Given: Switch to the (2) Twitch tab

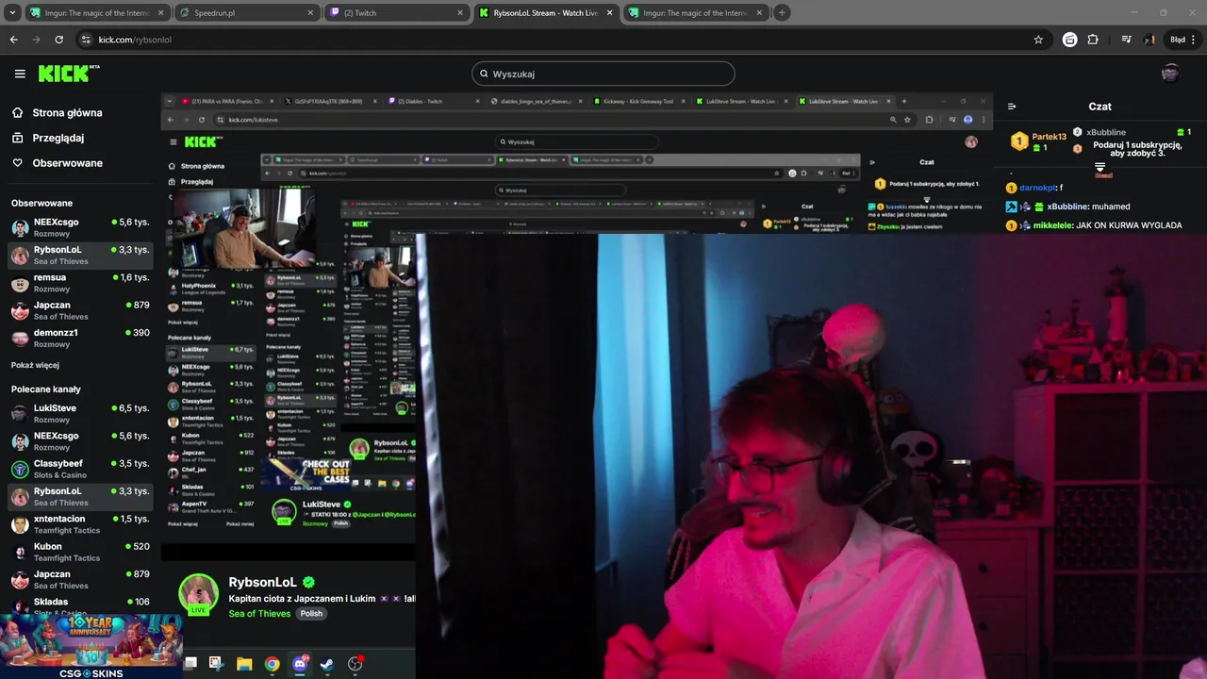Looking at the screenshot, I should point(397,13).
